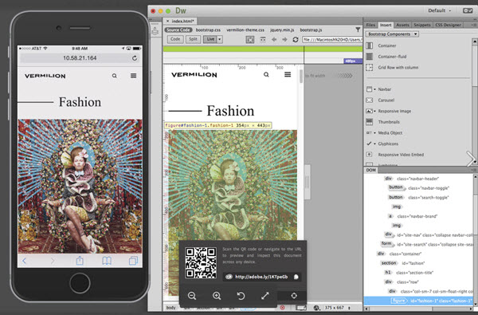
Task: Open the Default workspace dropdown
Action: 439,10
